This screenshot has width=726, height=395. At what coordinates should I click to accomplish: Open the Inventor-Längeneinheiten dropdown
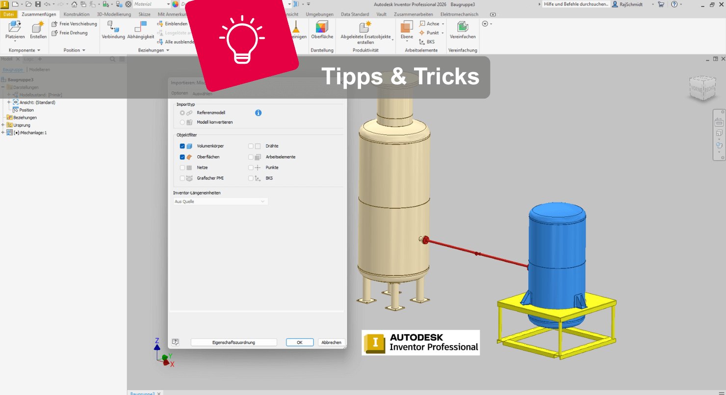point(221,201)
